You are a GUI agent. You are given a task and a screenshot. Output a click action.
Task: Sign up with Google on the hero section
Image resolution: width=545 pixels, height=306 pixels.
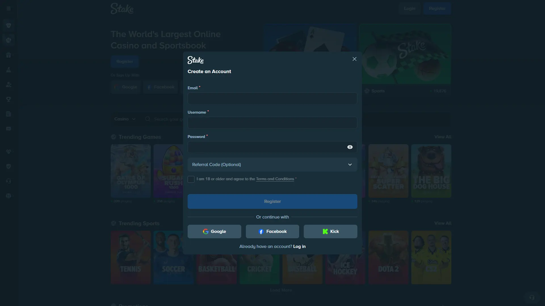(126, 87)
